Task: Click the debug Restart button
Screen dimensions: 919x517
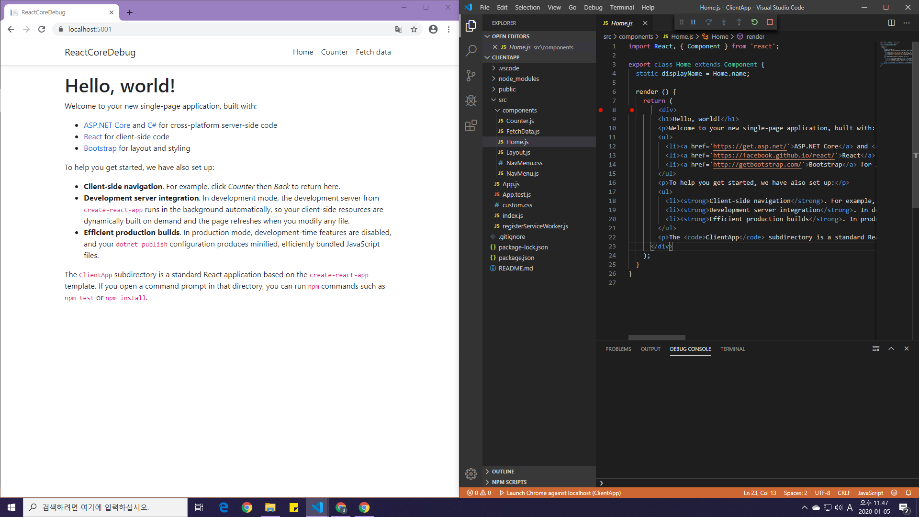Action: pyautogui.click(x=754, y=22)
